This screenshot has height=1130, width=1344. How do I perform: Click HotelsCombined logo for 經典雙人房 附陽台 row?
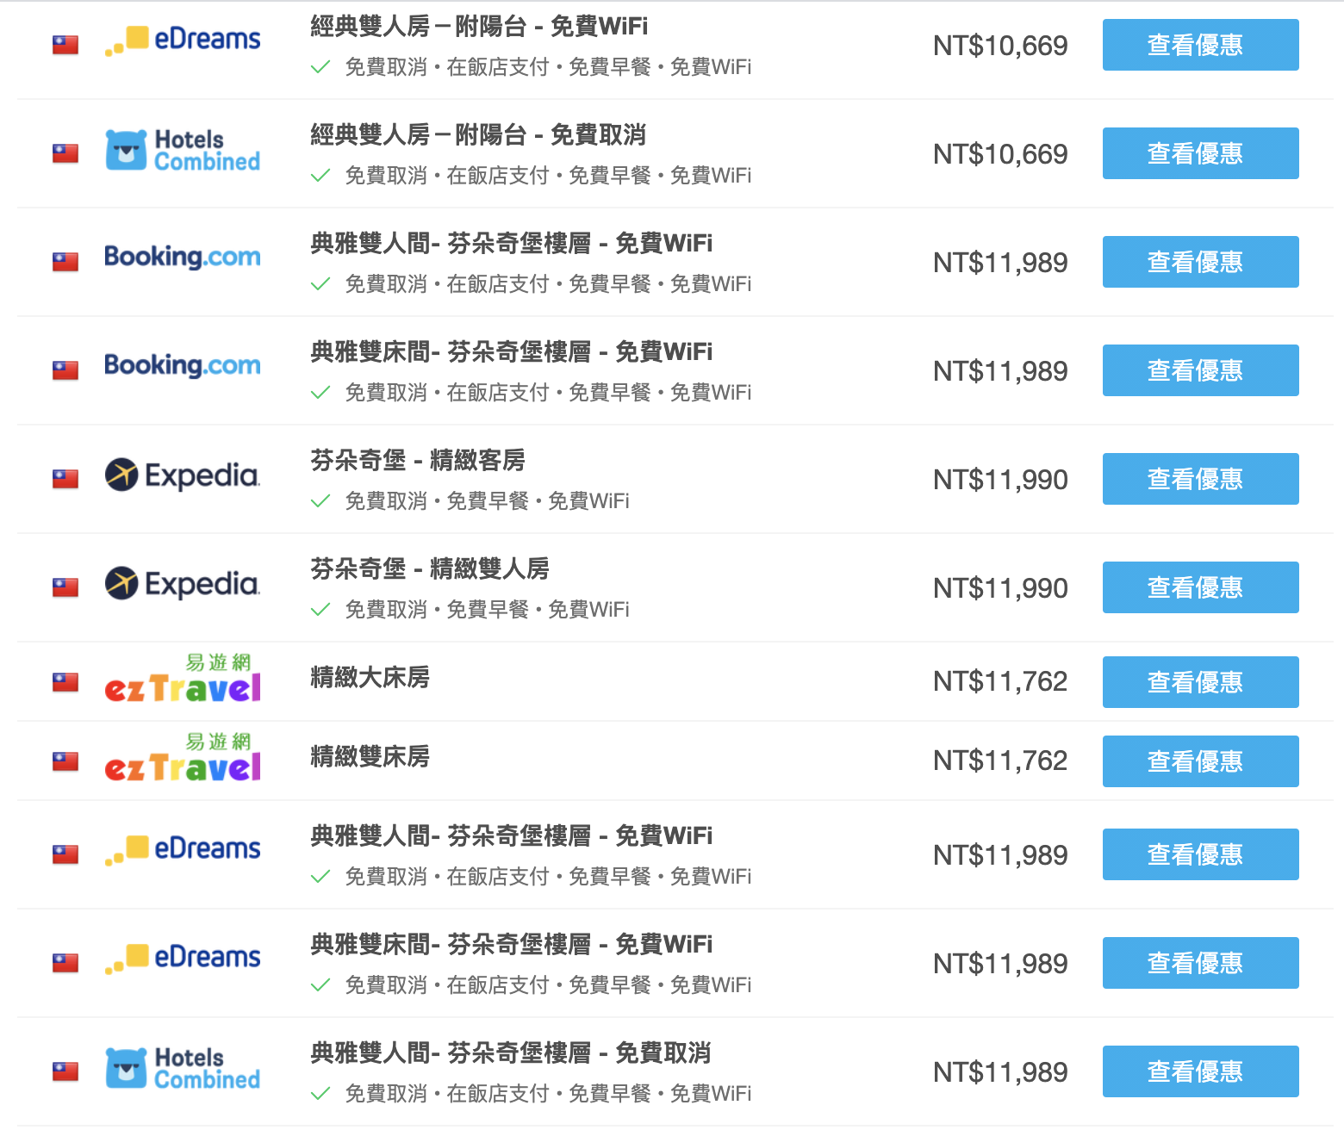point(182,150)
